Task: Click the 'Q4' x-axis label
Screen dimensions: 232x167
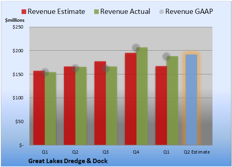Action: [x=136, y=152]
